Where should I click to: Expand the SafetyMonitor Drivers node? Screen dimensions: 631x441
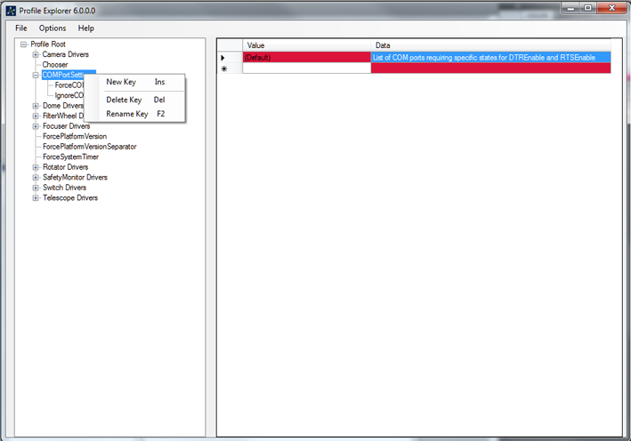36,178
